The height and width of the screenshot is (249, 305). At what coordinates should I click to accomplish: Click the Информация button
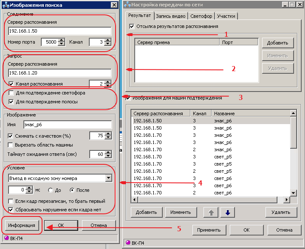click(23, 225)
